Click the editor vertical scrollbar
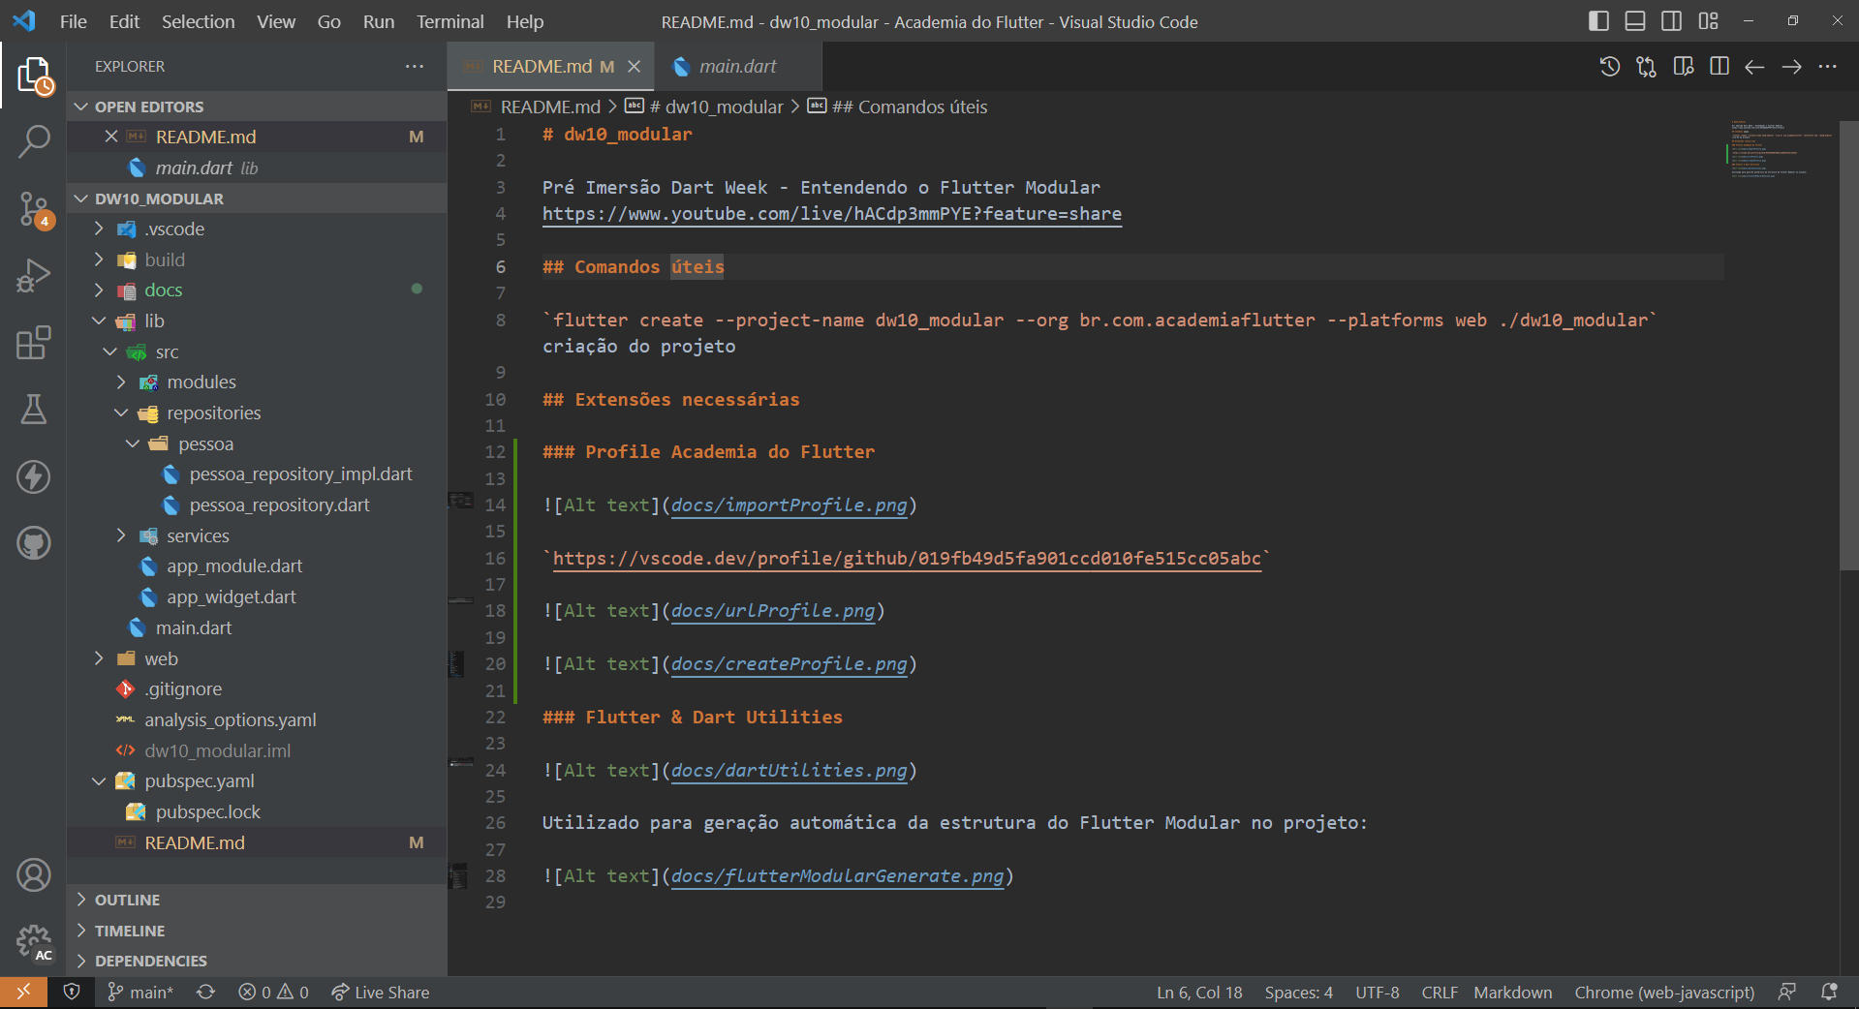The width and height of the screenshot is (1859, 1009). point(1848,346)
